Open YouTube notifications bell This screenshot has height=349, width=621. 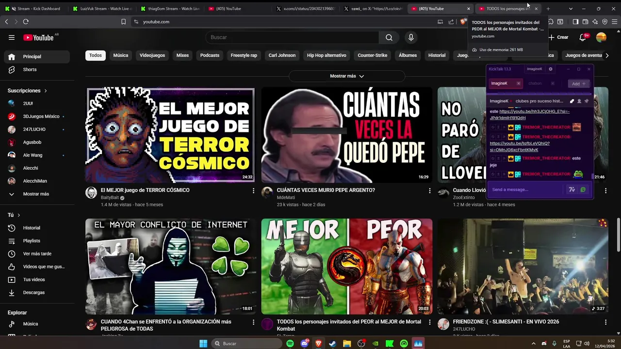[x=583, y=37]
